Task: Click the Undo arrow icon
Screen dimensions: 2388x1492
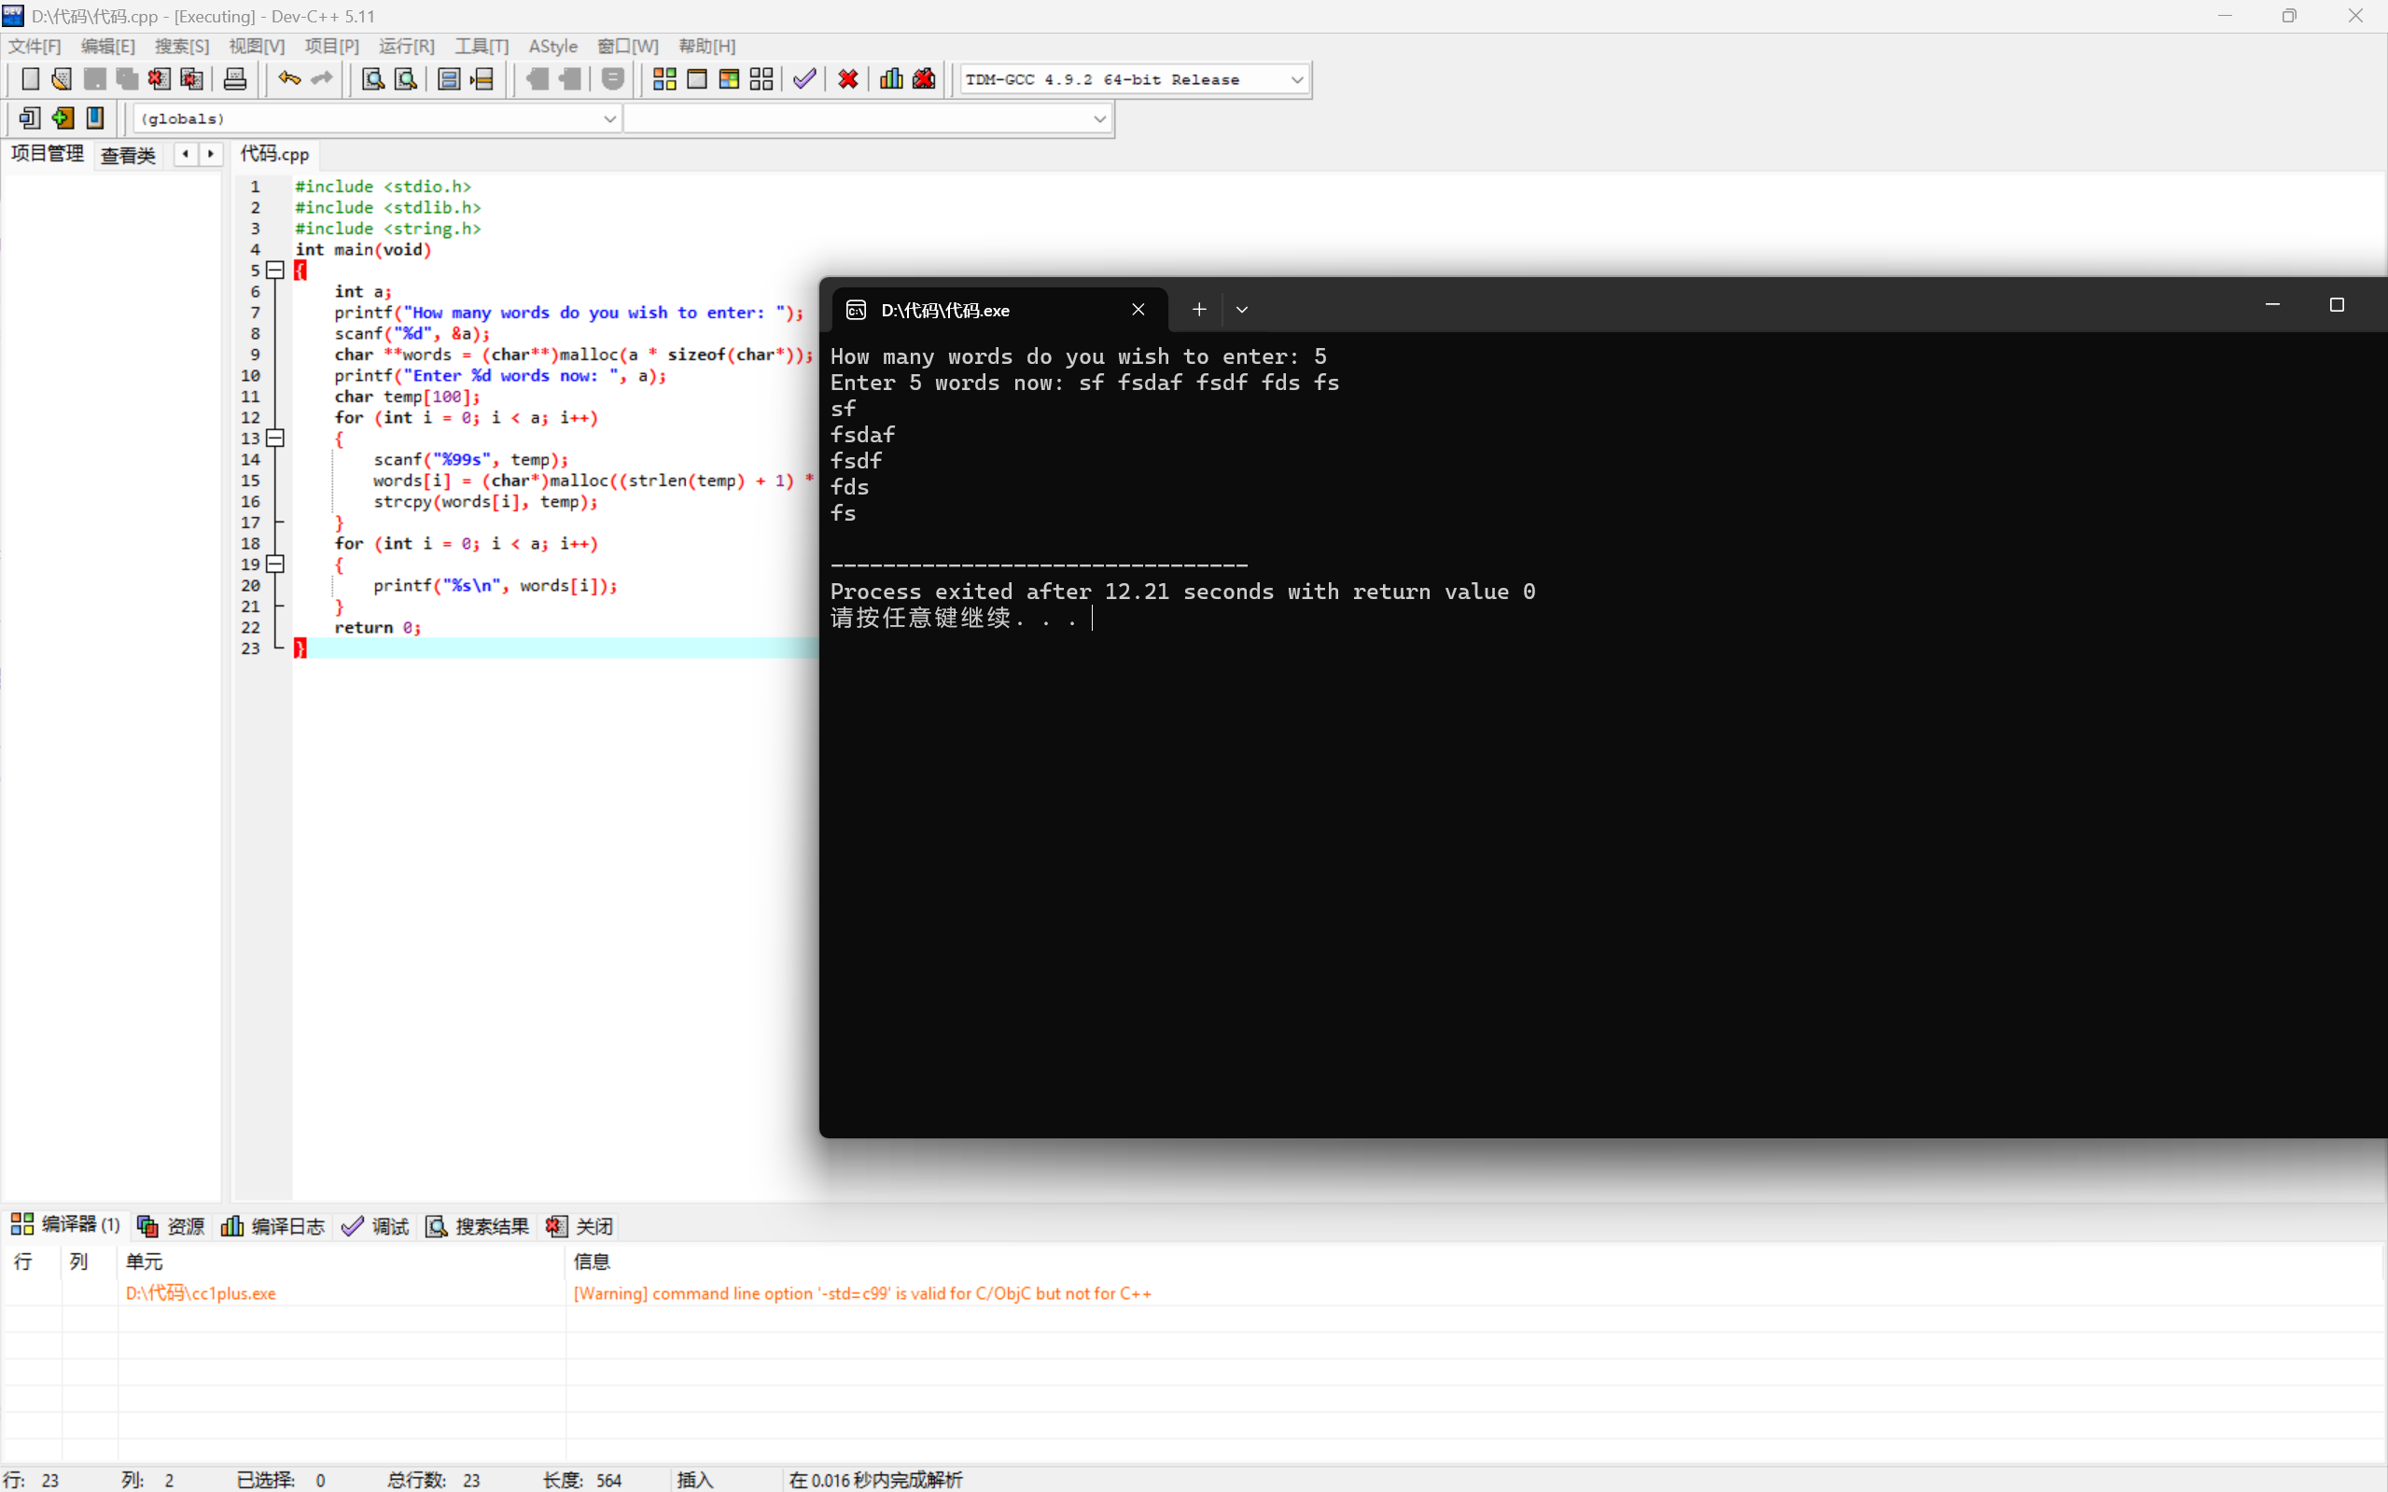Action: click(289, 79)
